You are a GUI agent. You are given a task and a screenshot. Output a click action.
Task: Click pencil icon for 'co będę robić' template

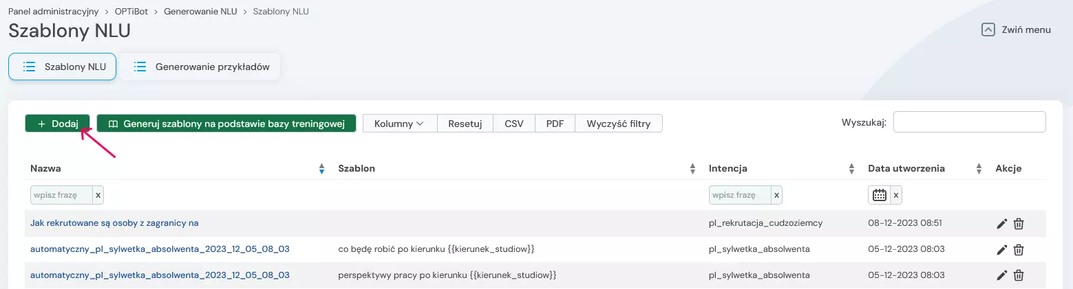pyautogui.click(x=1002, y=249)
